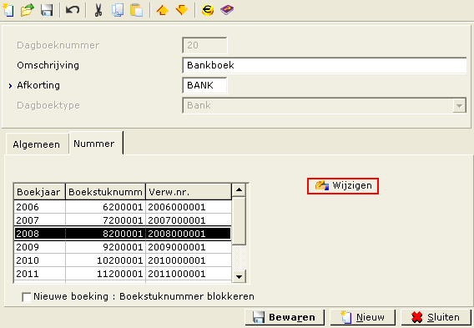This screenshot has height=328, width=474.
Task: Expand the Dagboektype dropdown arrow
Action: pyautogui.click(x=459, y=105)
